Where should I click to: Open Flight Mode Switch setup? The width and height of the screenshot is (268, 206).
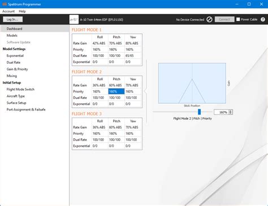[x=20, y=89]
